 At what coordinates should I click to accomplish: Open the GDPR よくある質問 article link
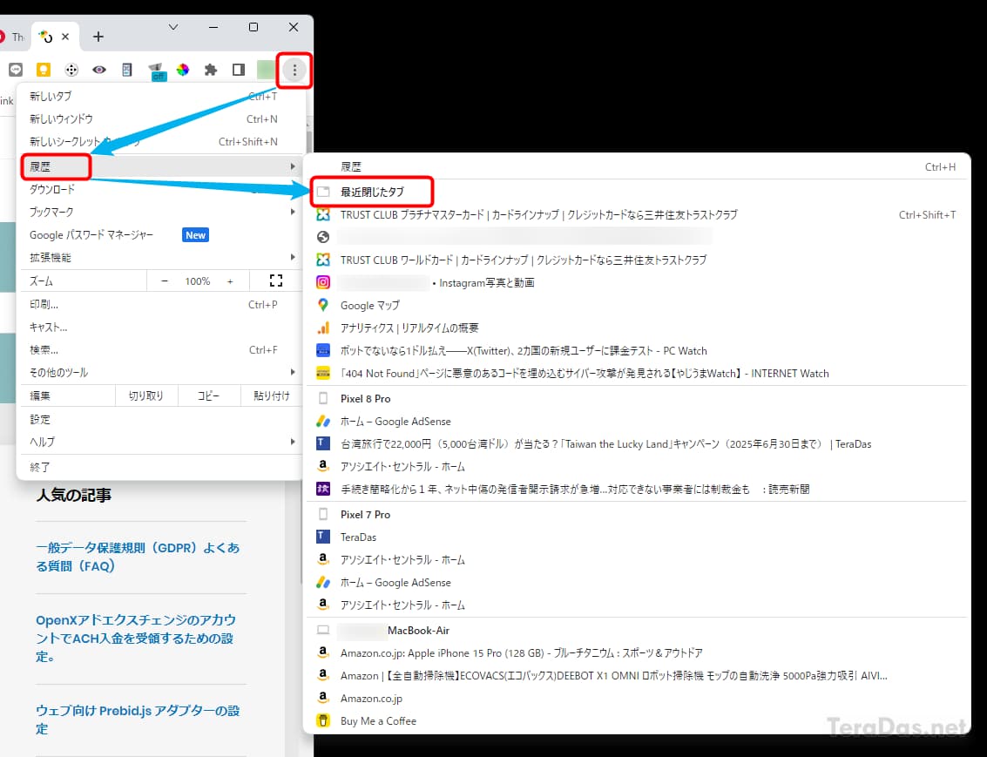click(138, 557)
